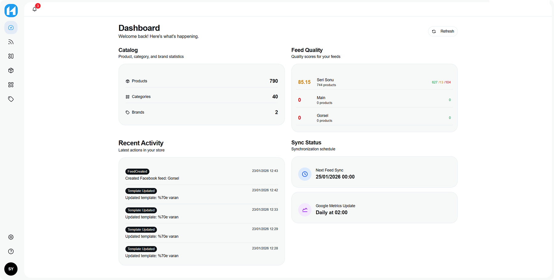Select the Dashboard compass icon in sidebar
This screenshot has width=554, height=280.
click(x=11, y=27)
